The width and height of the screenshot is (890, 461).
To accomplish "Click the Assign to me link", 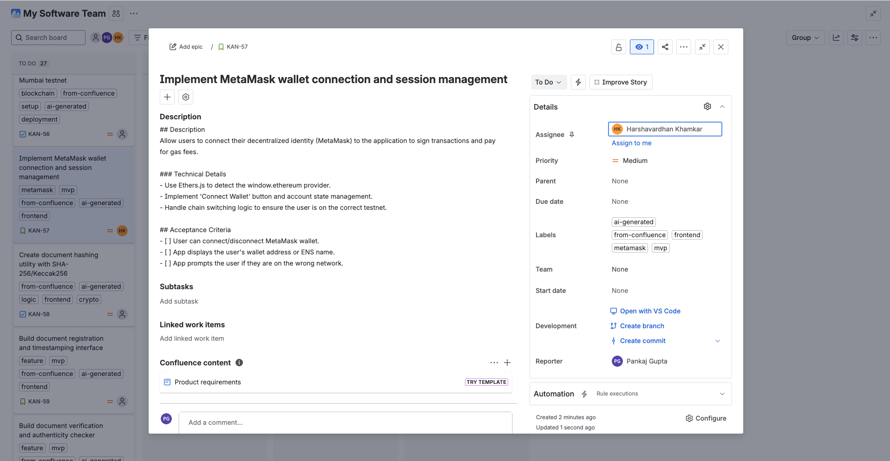I will 632,143.
